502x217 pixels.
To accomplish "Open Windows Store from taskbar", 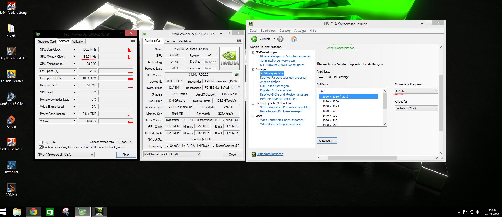I will tap(50, 212).
